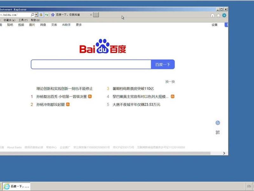
Task: Maximize the Internet Explorer window
Action: point(222,10)
